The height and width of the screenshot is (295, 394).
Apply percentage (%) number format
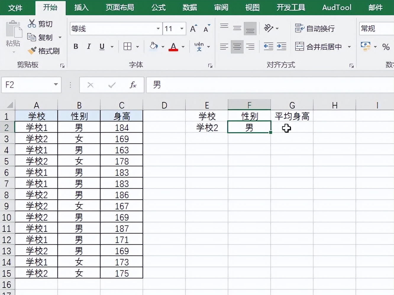click(386, 47)
